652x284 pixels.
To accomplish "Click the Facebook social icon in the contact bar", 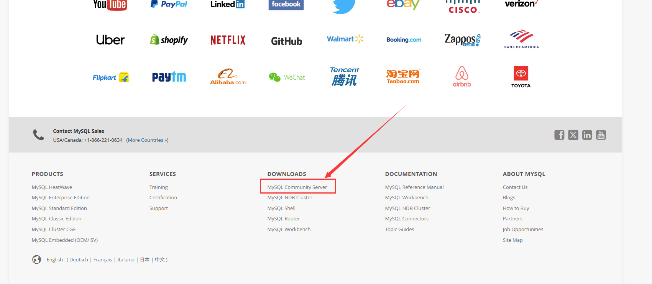I will (559, 135).
